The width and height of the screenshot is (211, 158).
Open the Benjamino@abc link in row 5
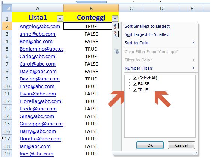pos(41,49)
